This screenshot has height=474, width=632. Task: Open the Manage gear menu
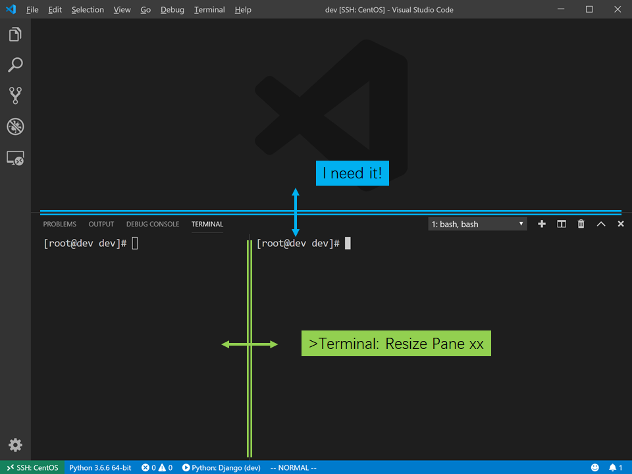15,445
